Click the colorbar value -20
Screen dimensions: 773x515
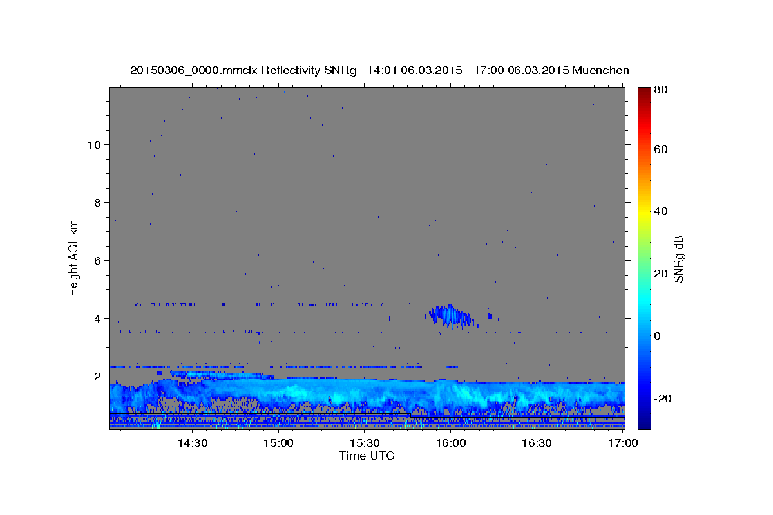663,398
